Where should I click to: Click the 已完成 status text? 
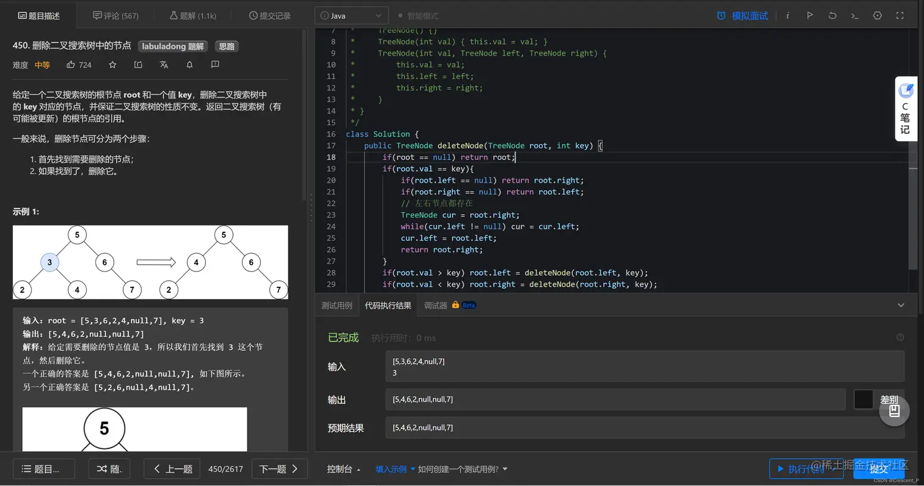coord(343,337)
